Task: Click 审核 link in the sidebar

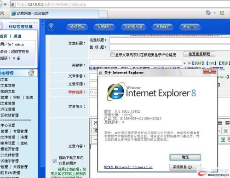Action: tap(17, 98)
